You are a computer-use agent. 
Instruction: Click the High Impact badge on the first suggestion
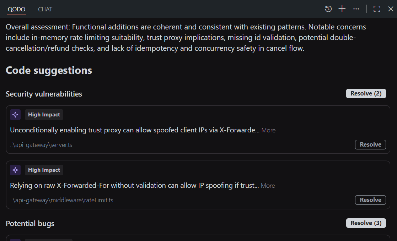pos(44,114)
